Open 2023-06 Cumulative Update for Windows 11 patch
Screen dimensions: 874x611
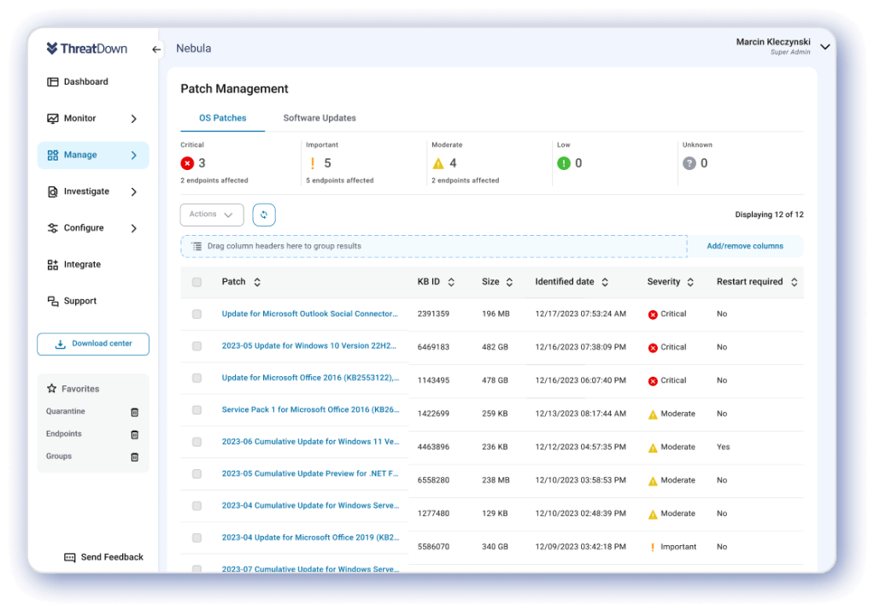(310, 442)
